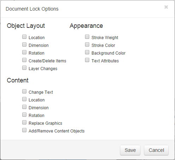The width and height of the screenshot is (175, 160).
Task: Select the Text Attributes label
Action: coord(105,61)
